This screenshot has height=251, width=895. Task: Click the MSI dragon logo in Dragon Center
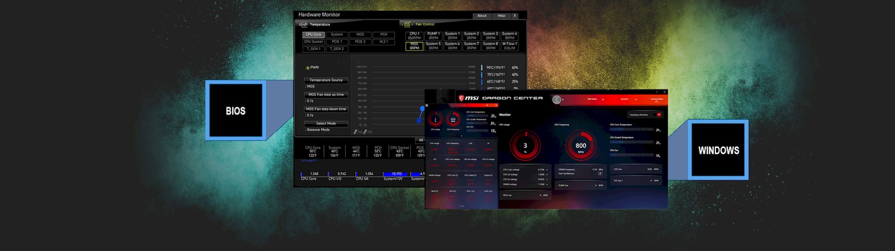point(461,98)
